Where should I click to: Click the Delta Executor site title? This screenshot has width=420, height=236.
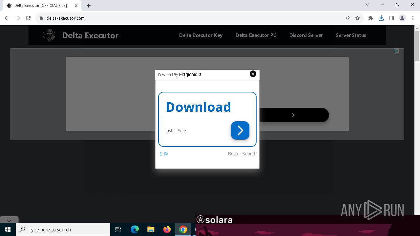[x=90, y=35]
